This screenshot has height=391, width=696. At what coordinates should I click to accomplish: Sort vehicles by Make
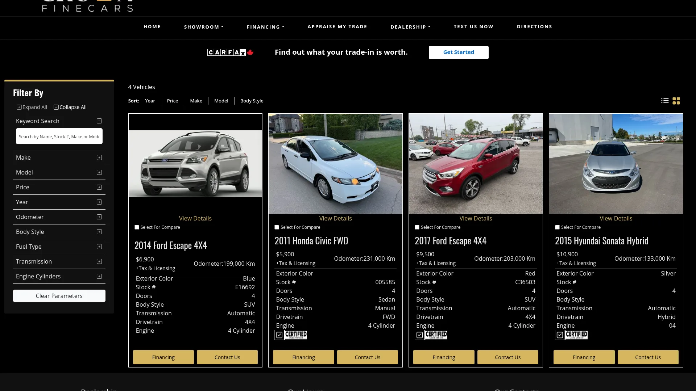coord(196,101)
